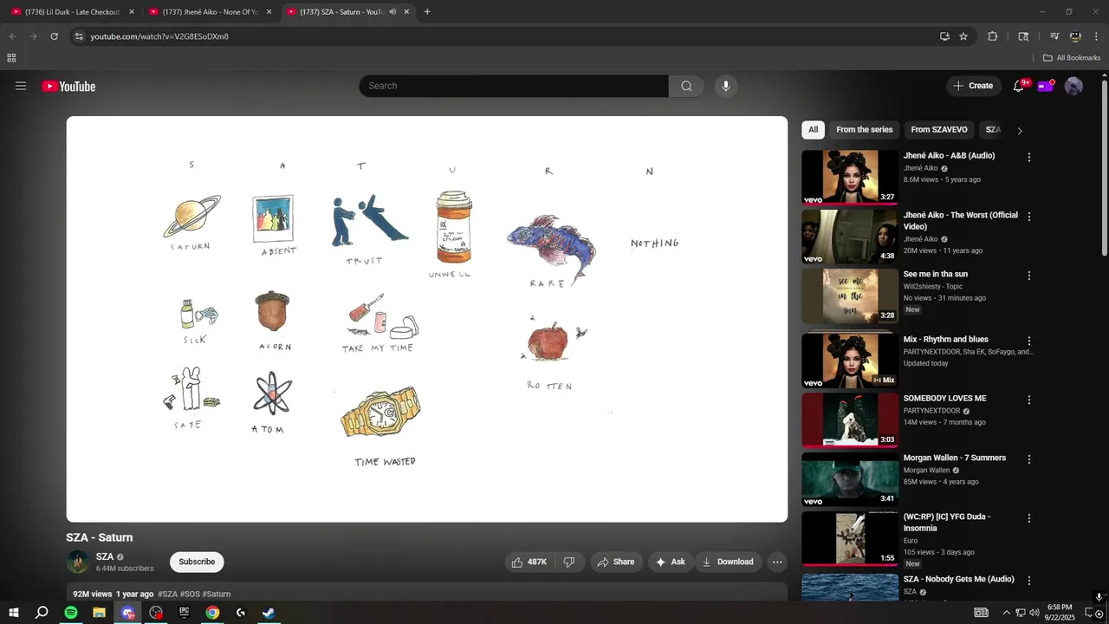
Task: Open Chrome from the taskbar
Action: pyautogui.click(x=212, y=613)
